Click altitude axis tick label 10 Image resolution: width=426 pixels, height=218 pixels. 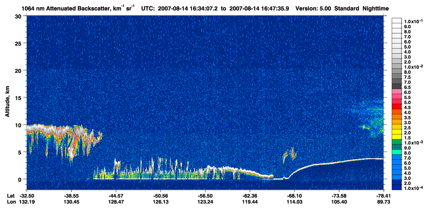[x=19, y=125]
